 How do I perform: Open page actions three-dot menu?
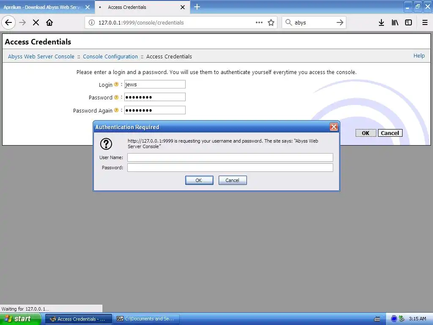pyautogui.click(x=259, y=22)
